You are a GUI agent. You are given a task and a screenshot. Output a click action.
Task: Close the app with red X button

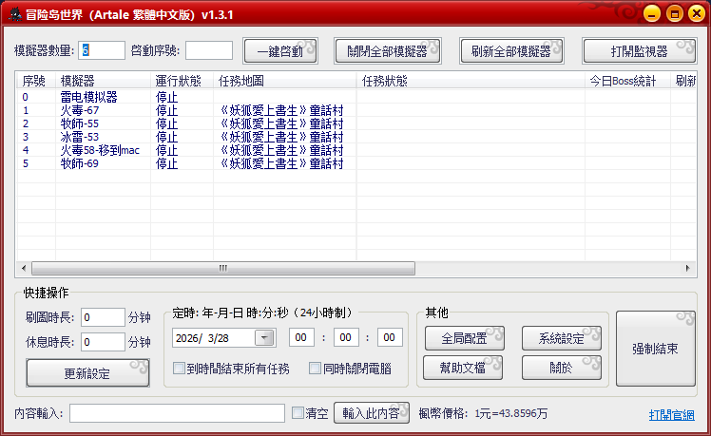693,14
